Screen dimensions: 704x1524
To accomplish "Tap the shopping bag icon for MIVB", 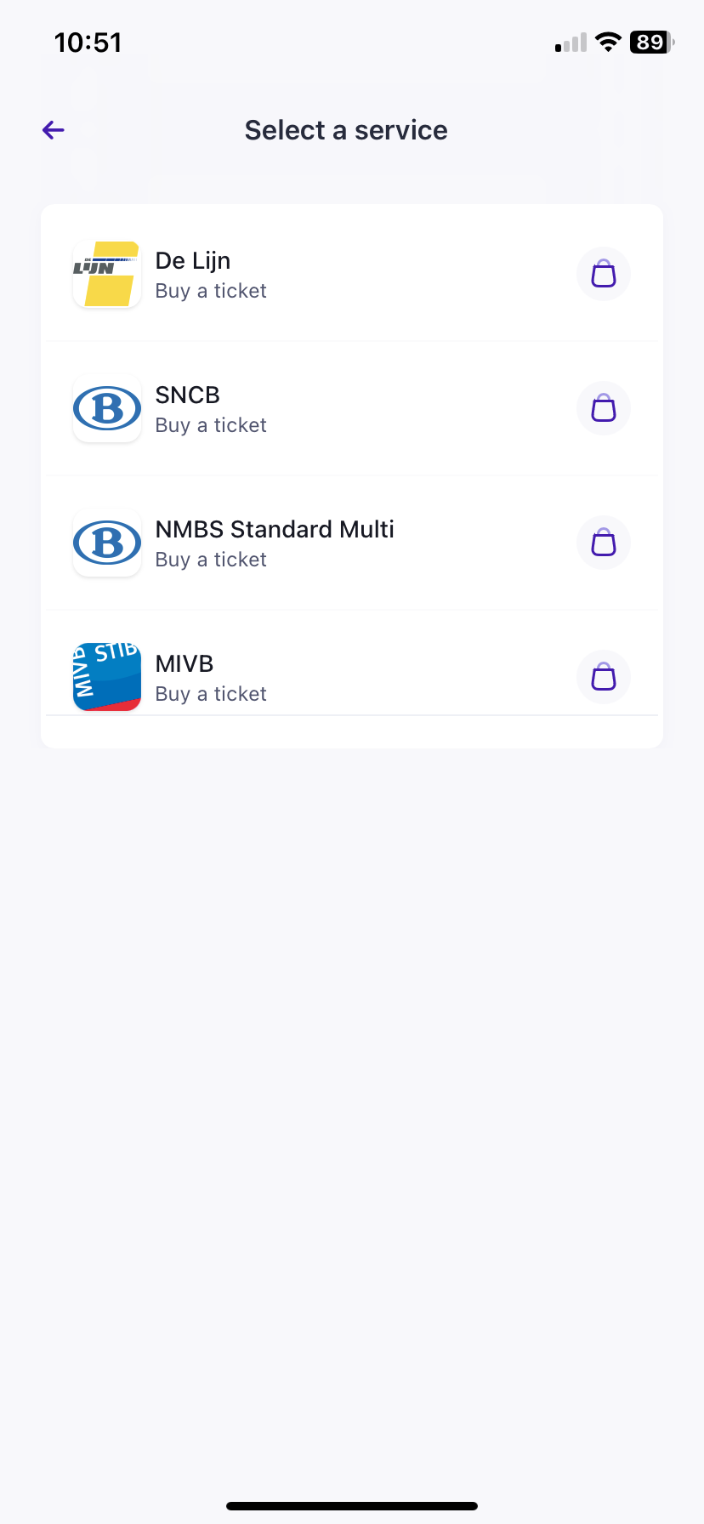I will [x=604, y=677].
